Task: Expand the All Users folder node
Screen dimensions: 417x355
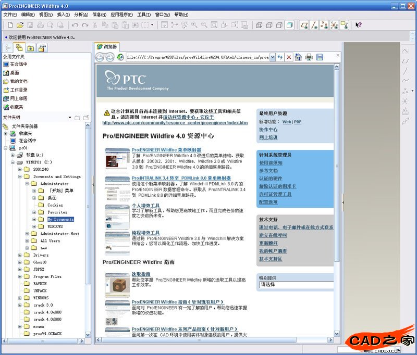Action: (27, 241)
